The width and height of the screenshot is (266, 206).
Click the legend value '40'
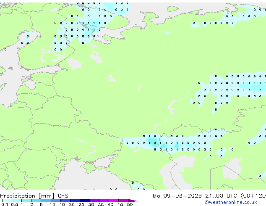(x=110, y=204)
